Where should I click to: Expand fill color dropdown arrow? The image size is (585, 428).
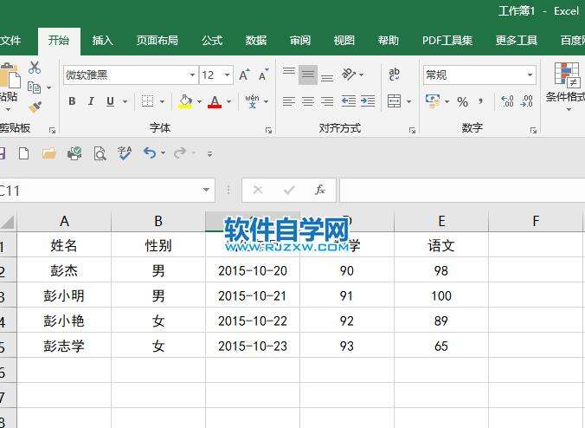199,101
